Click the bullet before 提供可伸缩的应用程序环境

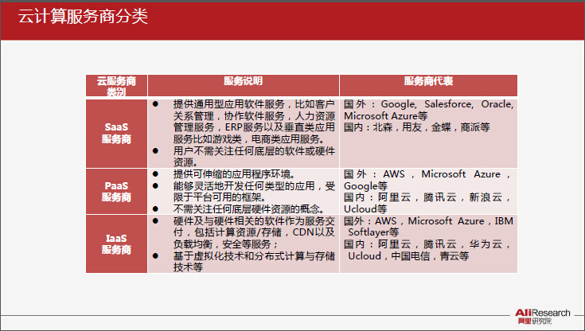[x=156, y=173]
